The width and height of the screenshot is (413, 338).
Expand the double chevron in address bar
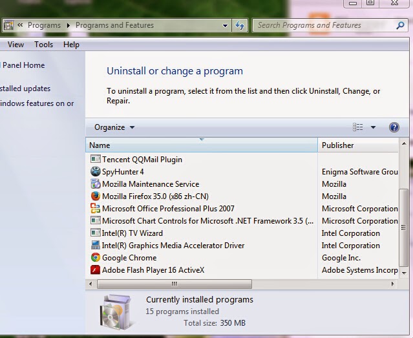click(20, 25)
